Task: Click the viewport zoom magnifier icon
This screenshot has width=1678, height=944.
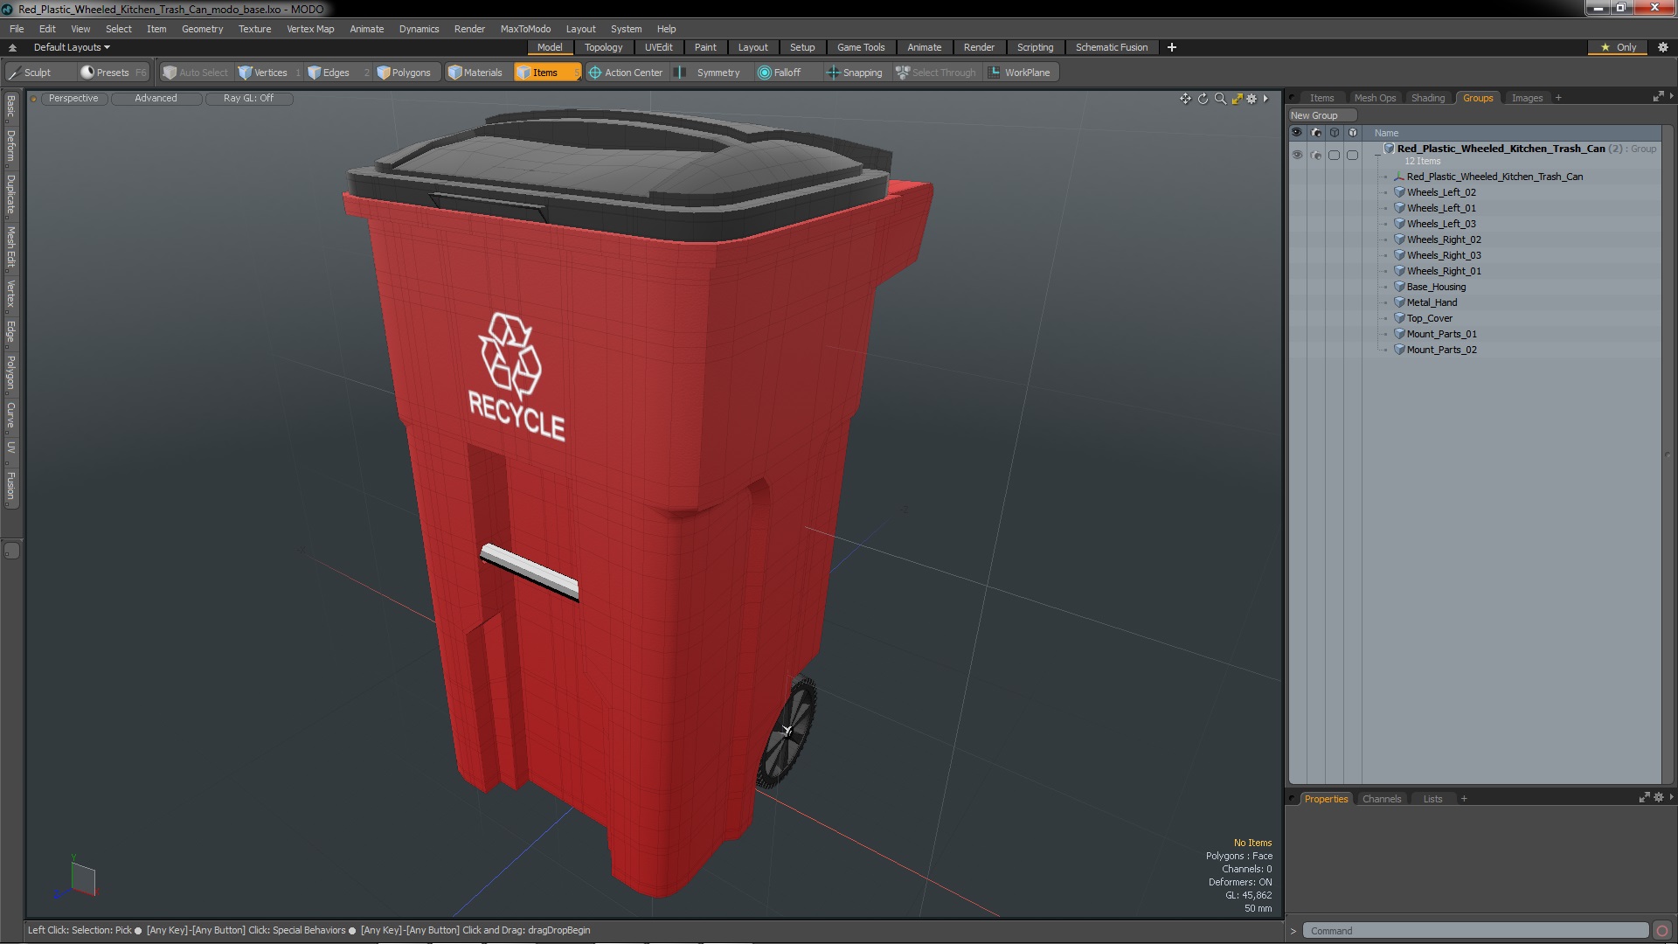Action: tap(1220, 99)
